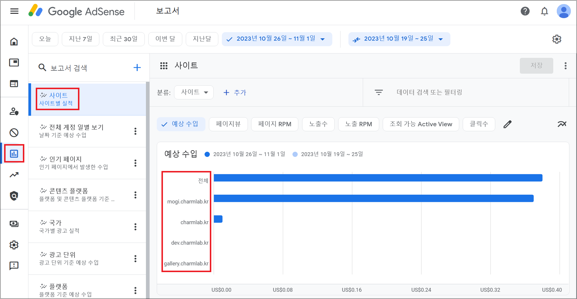The width and height of the screenshot is (577, 299).
Task: Open the 광고 단위 report
Action: (x=87, y=259)
